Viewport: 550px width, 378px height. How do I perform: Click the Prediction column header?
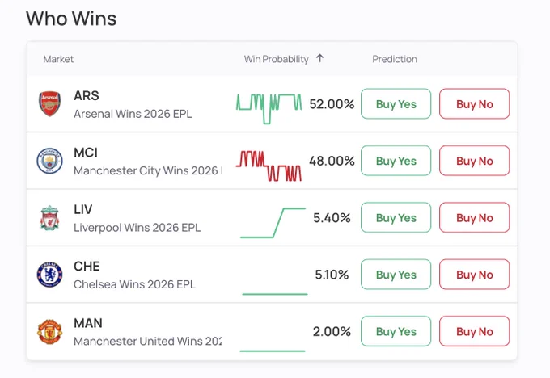[395, 59]
